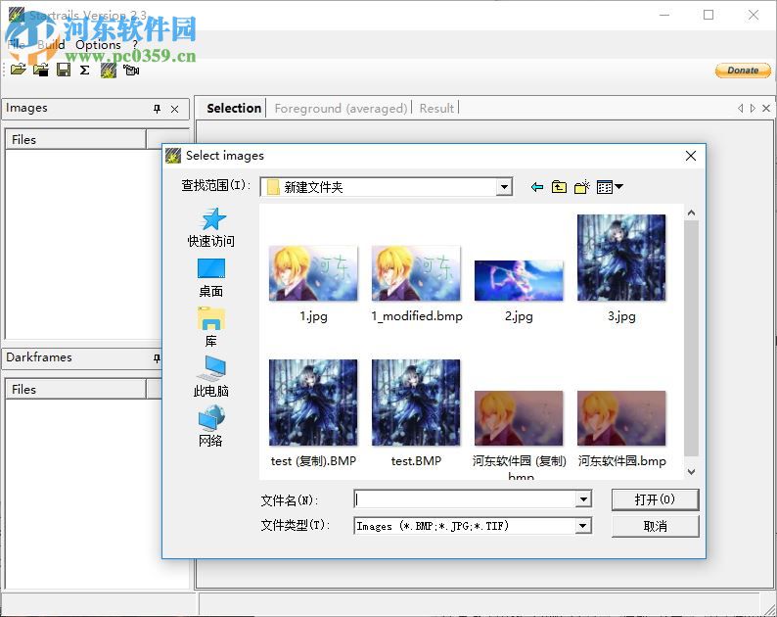This screenshot has height=617, width=777.
Task: Go up one folder level in dialog
Action: pyautogui.click(x=559, y=187)
